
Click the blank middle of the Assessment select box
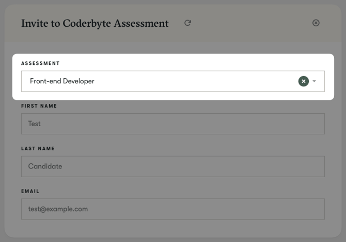point(196,81)
